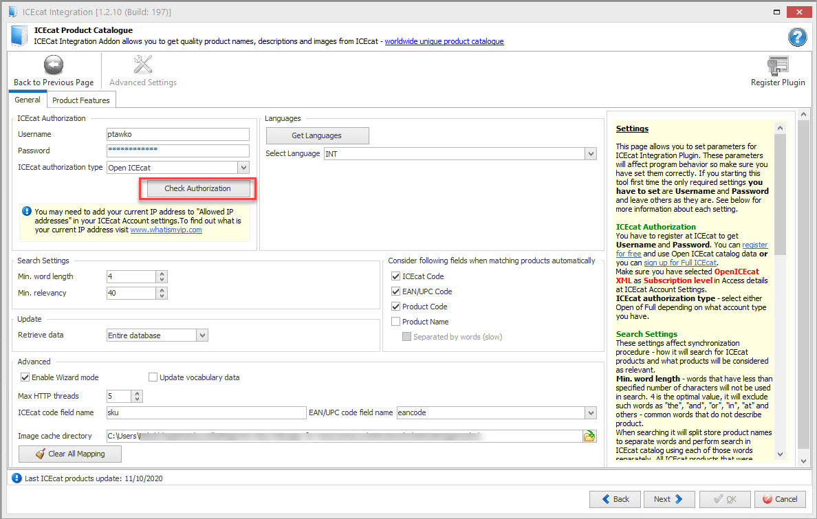Click the OK button
817x519 pixels.
coord(725,499)
